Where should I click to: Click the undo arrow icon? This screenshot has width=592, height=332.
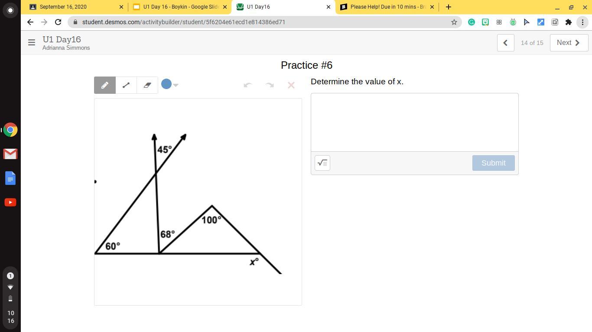(x=247, y=85)
